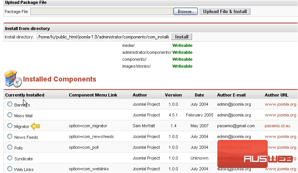This screenshot has height=173, width=298.
Task: Click the Syndicate component name
Action: 23,159
